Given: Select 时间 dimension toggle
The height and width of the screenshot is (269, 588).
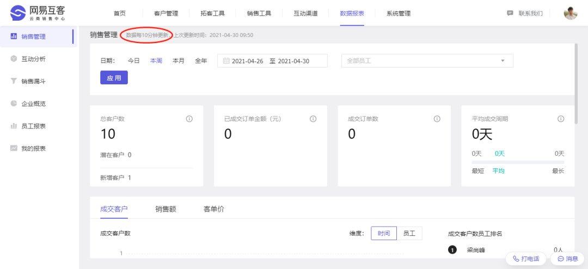Looking at the screenshot, I should pos(384,234).
